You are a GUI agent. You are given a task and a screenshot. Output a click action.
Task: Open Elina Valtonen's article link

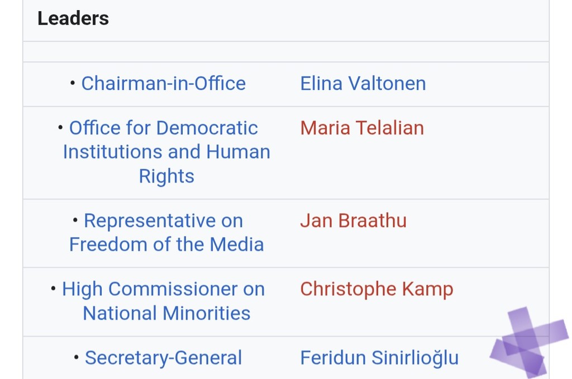click(363, 84)
